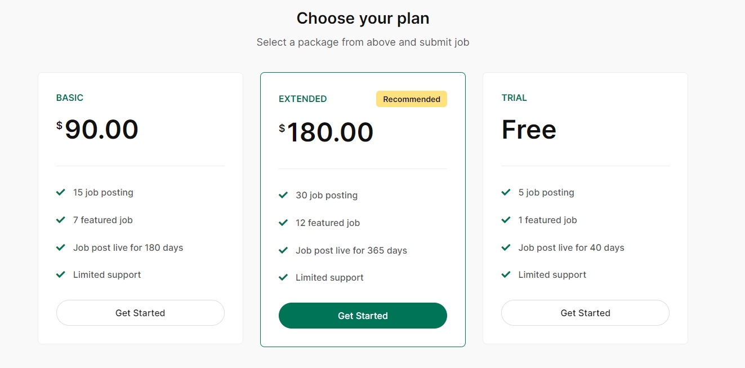Start the free Trial plan

[x=585, y=313]
